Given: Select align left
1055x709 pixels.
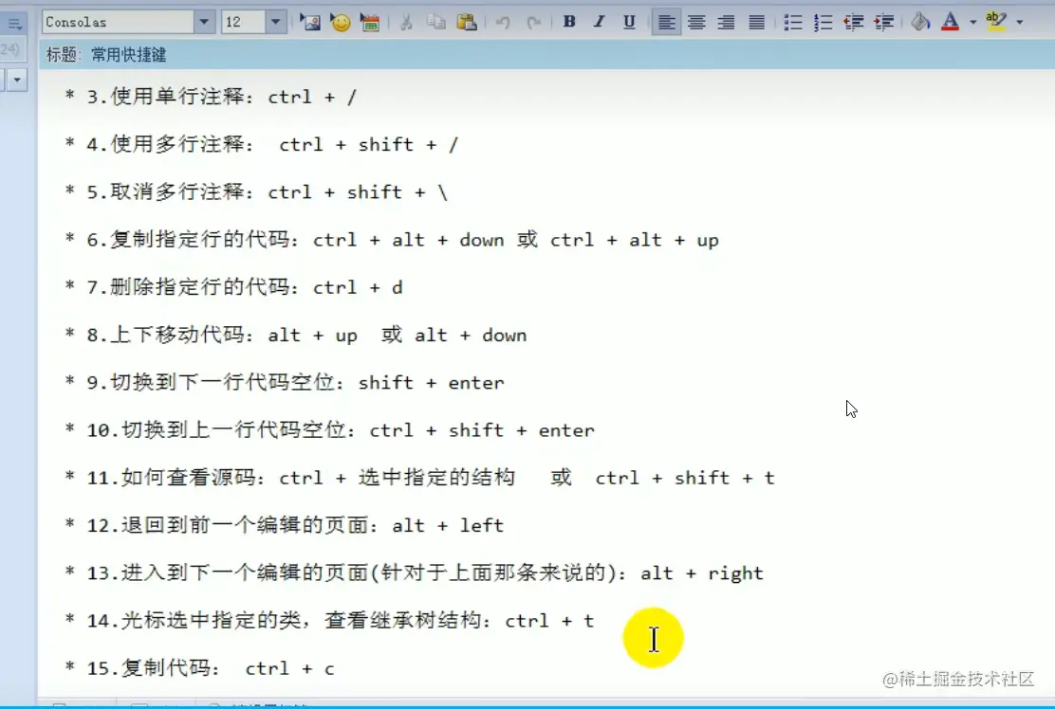Looking at the screenshot, I should (666, 22).
